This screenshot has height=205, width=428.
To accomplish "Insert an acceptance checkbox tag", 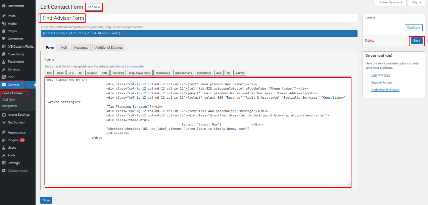I will [x=204, y=73].
